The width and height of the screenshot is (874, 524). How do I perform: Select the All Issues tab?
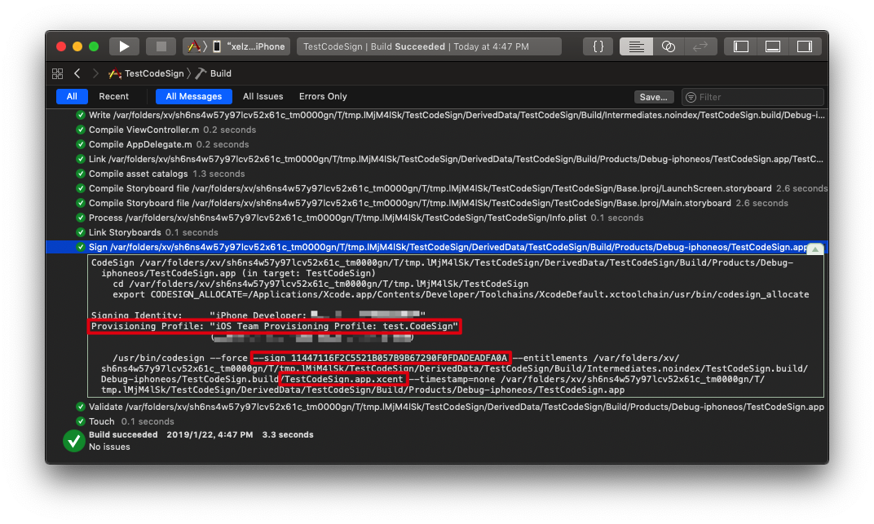coord(263,96)
